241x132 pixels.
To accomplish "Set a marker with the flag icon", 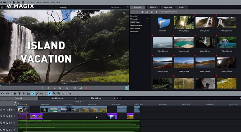I will pos(24,94).
